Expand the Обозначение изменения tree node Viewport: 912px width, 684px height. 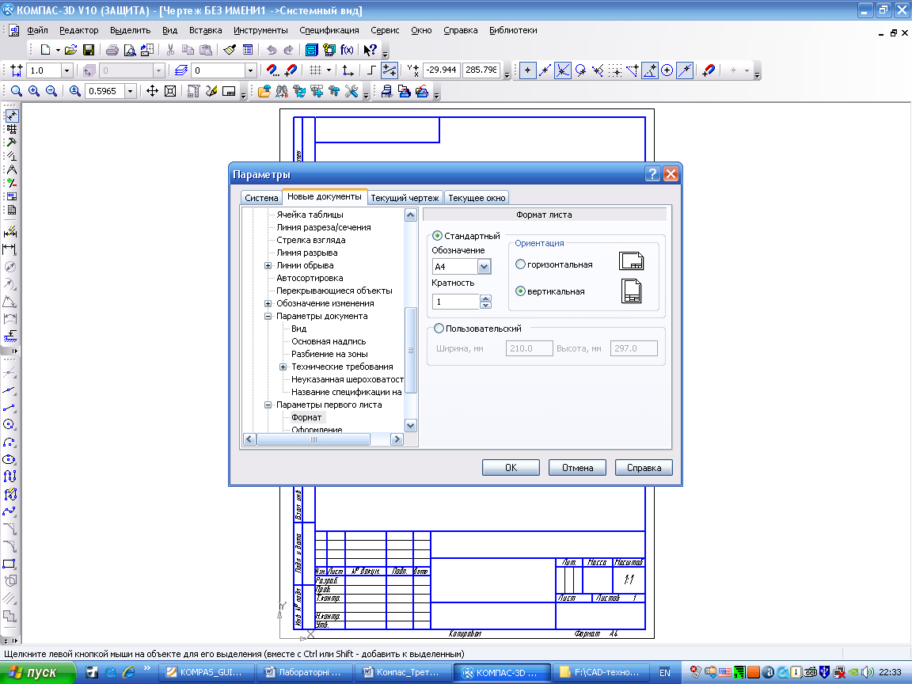(268, 303)
